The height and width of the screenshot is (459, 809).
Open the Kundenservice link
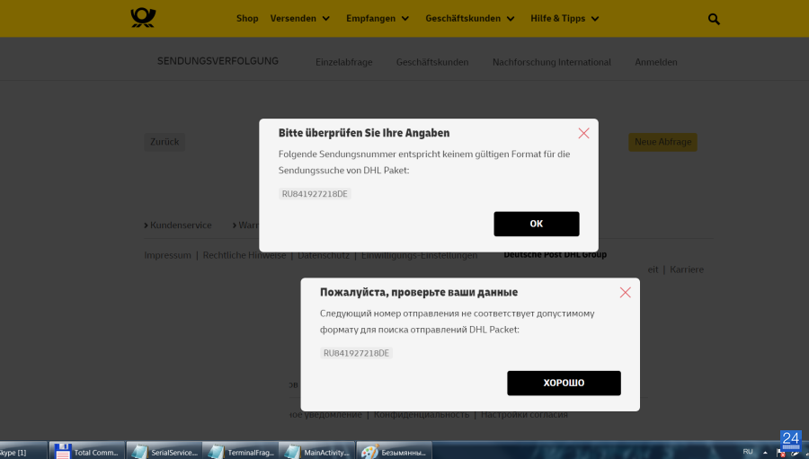coord(178,225)
